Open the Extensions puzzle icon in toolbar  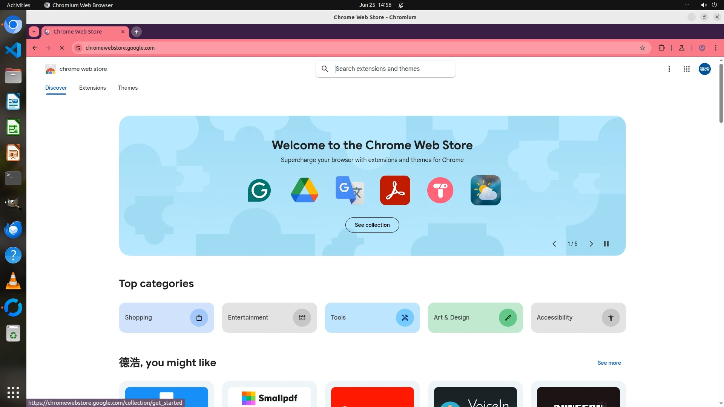(x=661, y=48)
